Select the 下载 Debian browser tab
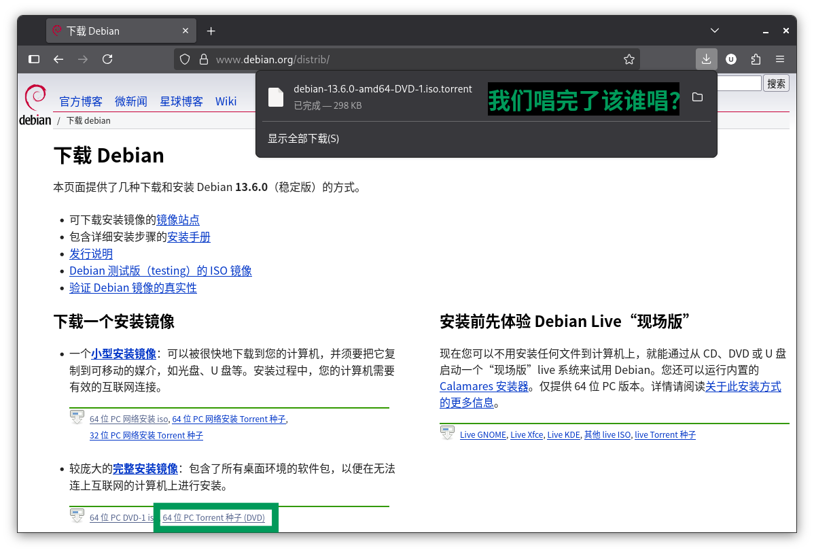814x552 pixels. coord(121,31)
